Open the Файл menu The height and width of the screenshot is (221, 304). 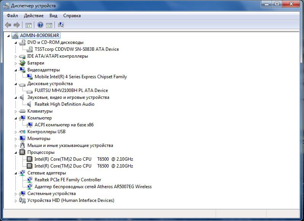(x=12, y=16)
